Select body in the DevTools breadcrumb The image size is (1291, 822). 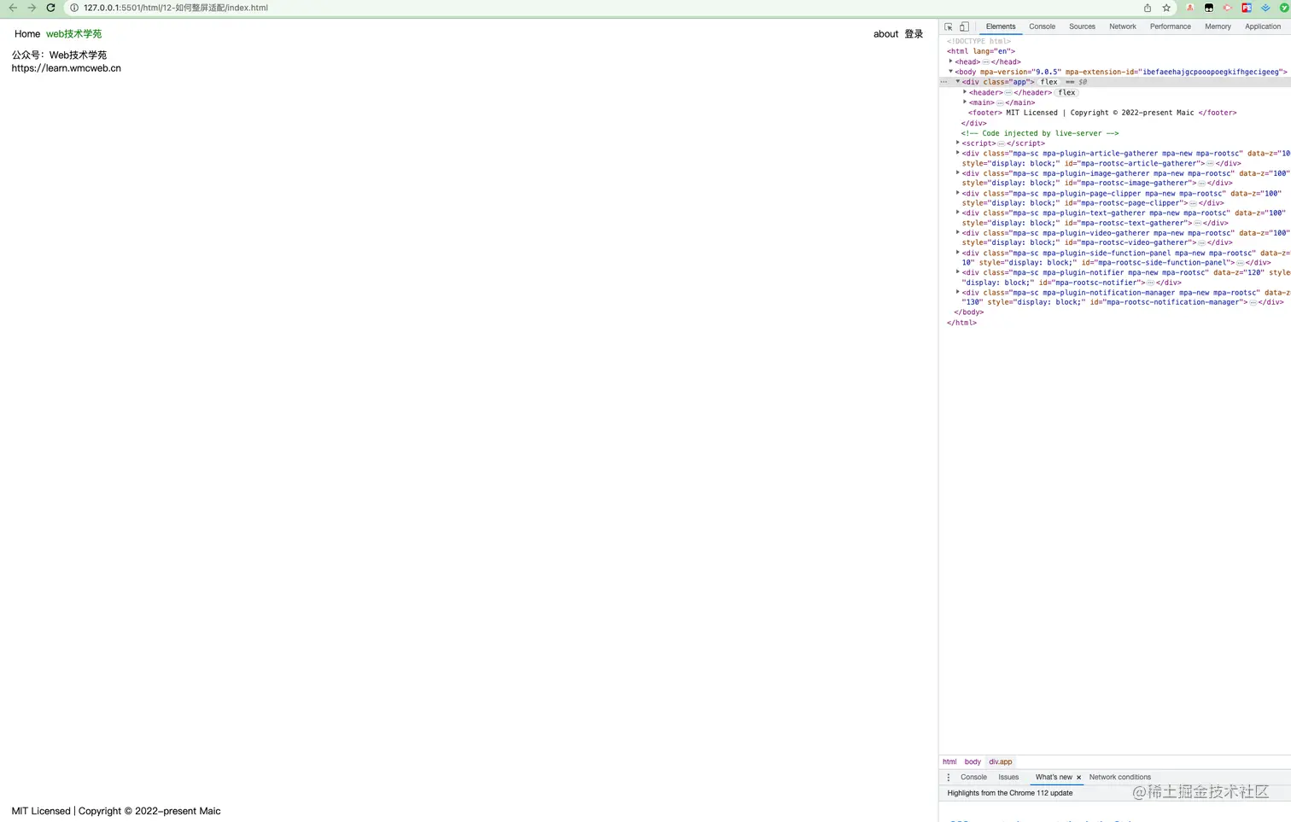tap(973, 761)
